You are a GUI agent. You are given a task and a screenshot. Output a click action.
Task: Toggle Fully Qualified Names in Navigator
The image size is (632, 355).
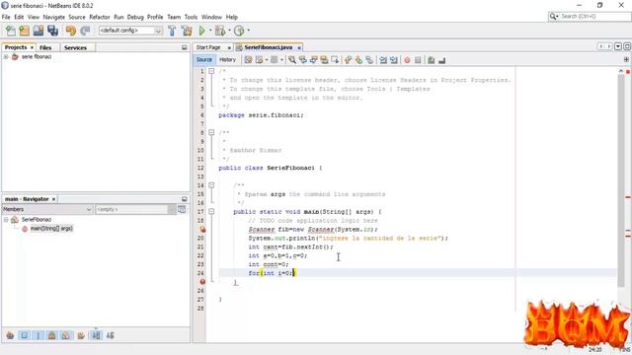click(x=81, y=335)
